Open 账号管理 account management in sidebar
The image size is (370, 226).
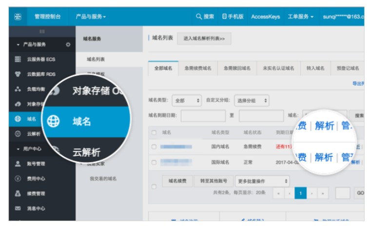point(42,164)
